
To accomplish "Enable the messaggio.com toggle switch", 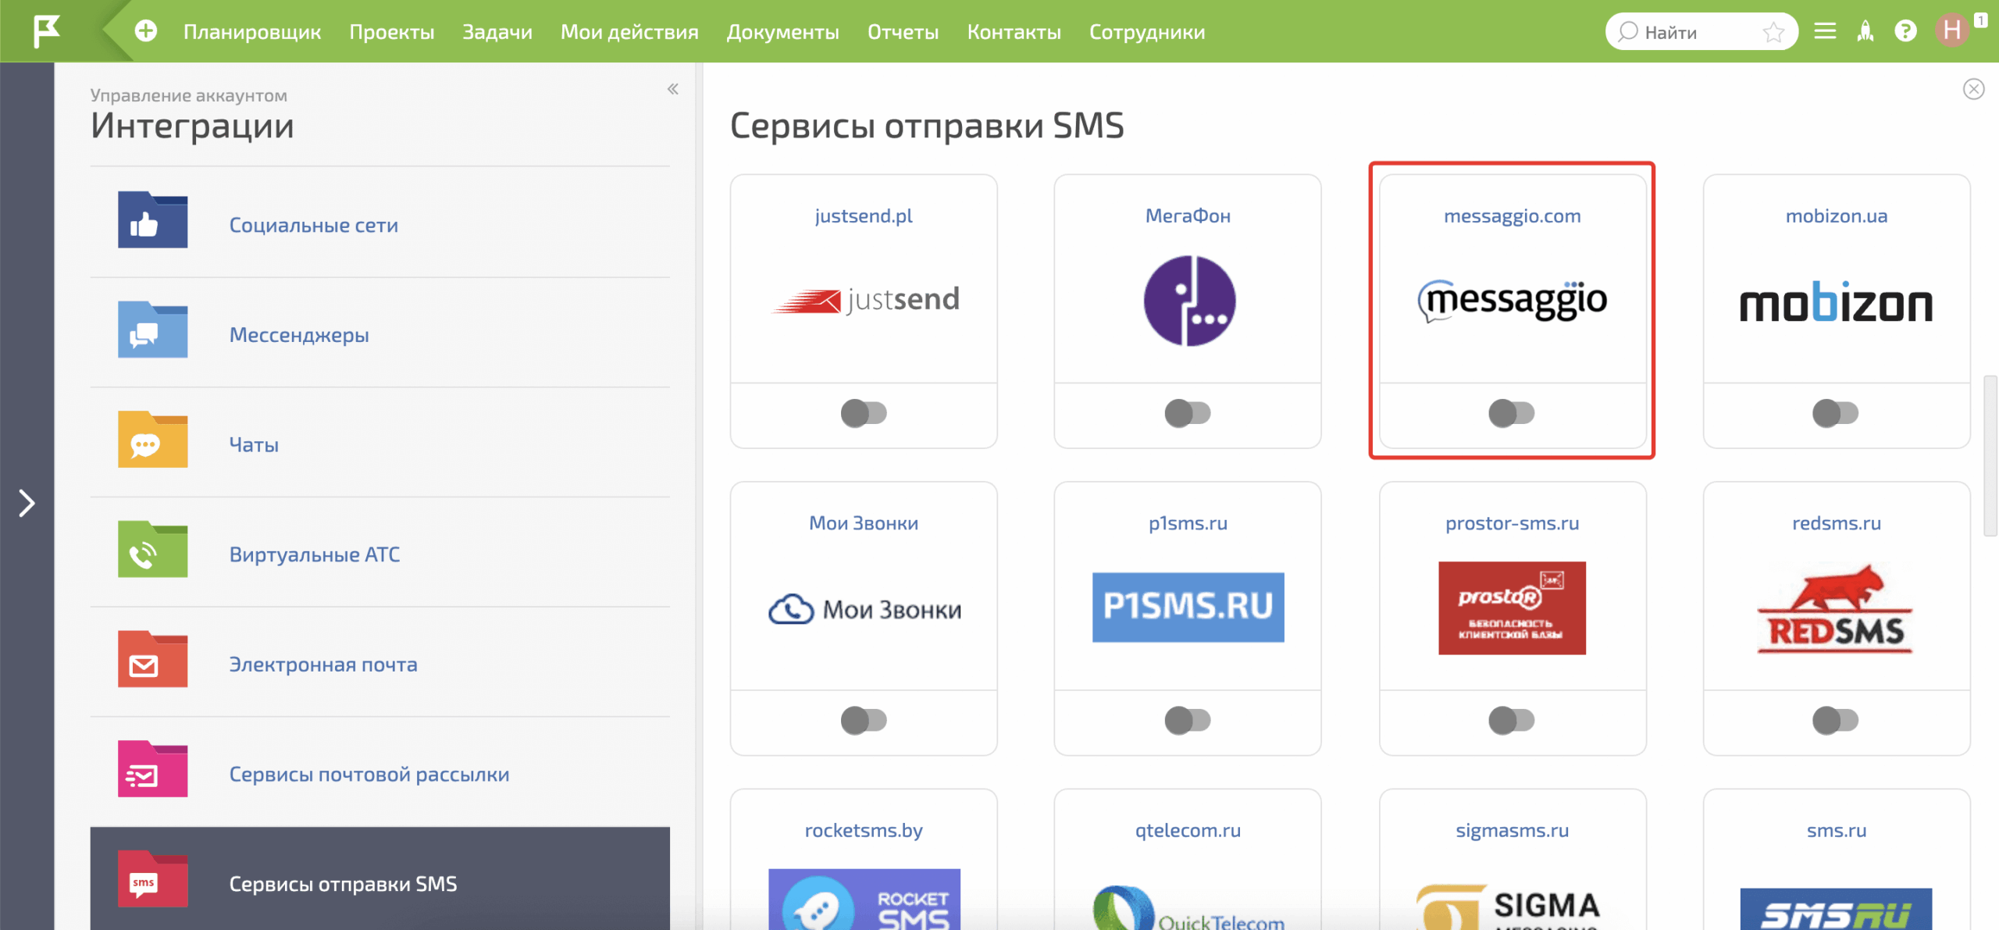I will 1511,412.
